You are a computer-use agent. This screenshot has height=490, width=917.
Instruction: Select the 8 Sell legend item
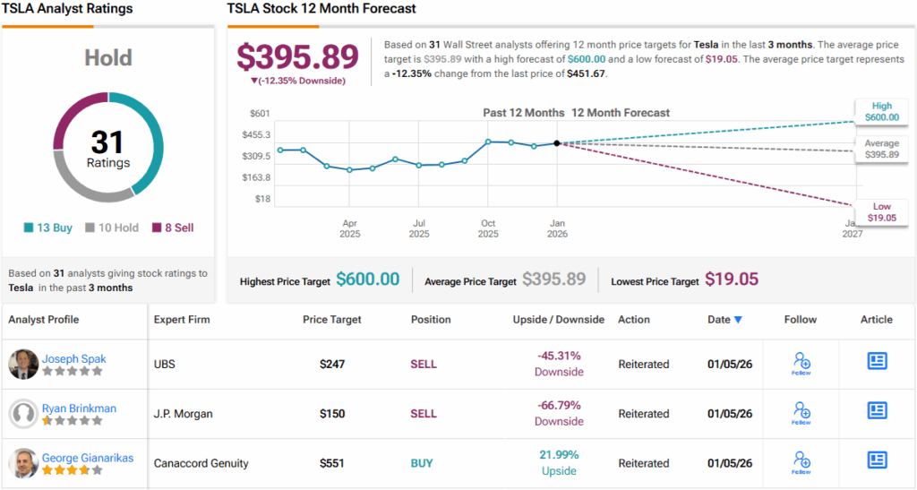pos(173,228)
